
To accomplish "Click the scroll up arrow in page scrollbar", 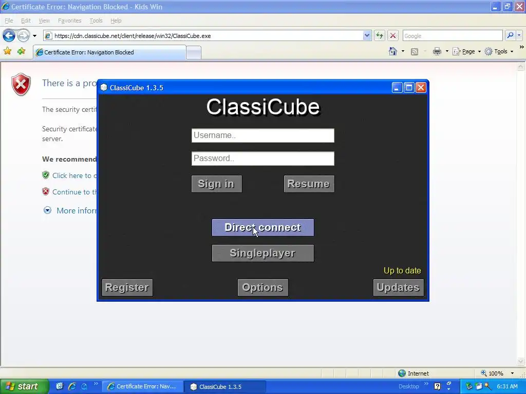I will pos(521,66).
